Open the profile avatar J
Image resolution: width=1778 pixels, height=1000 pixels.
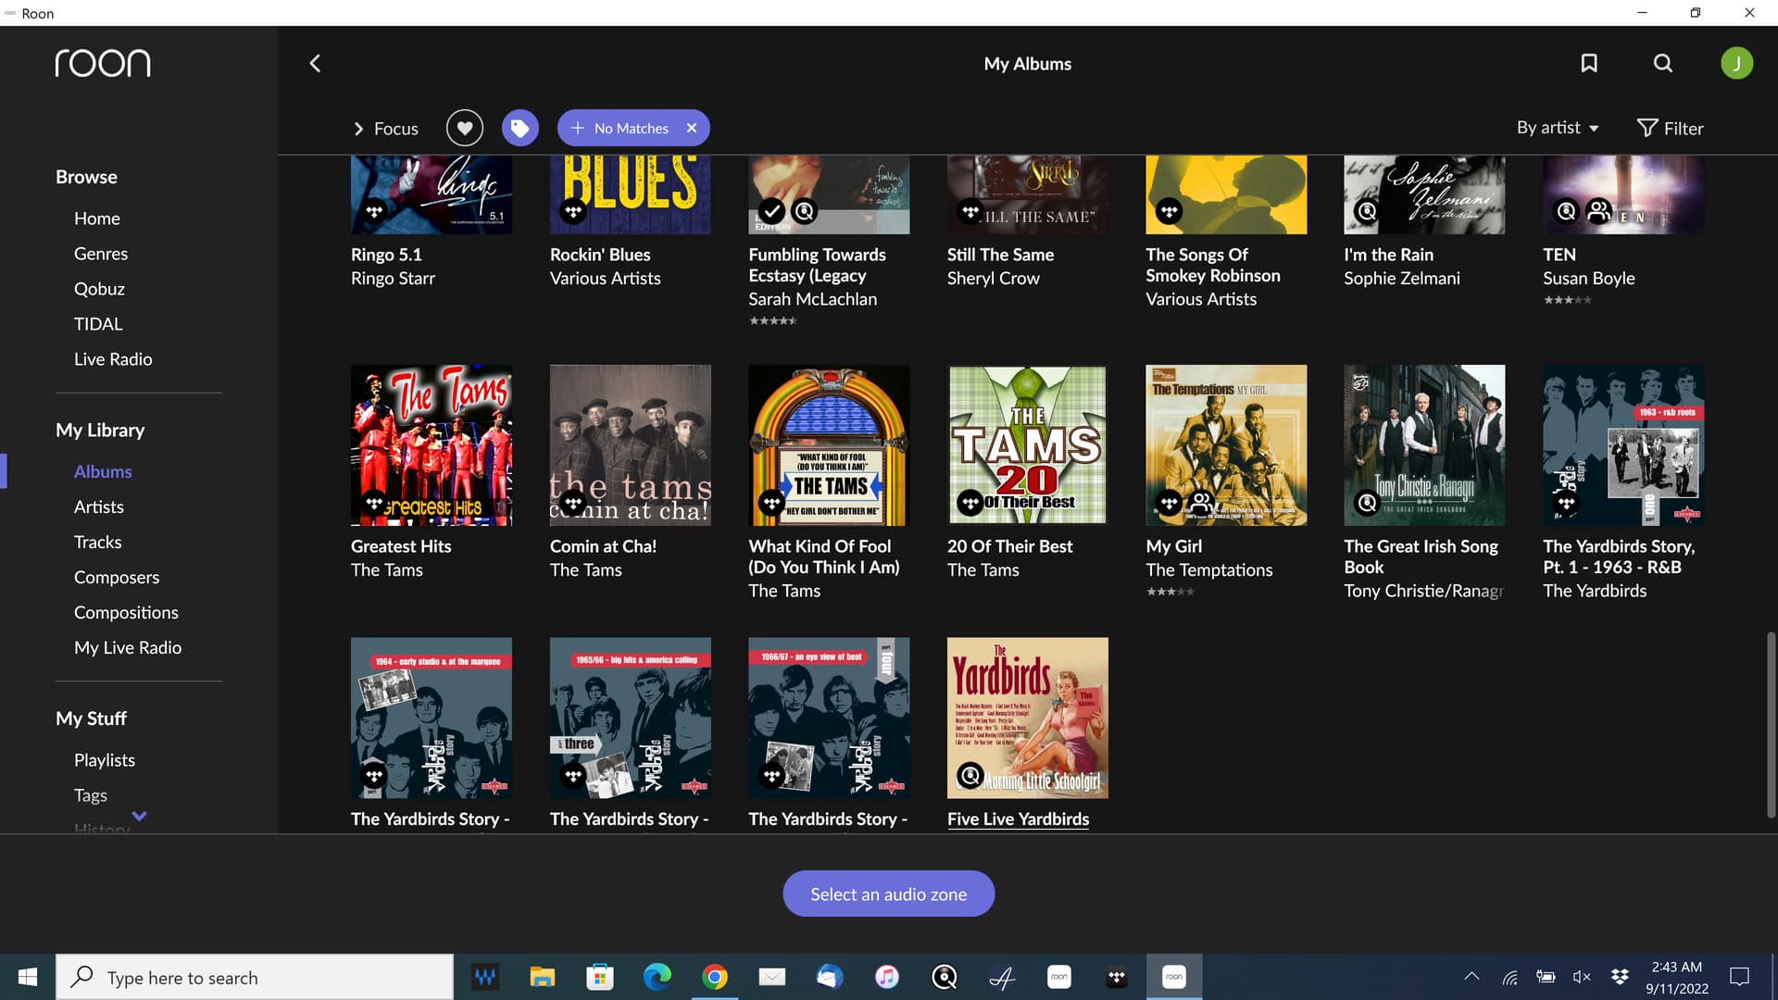1736,63
